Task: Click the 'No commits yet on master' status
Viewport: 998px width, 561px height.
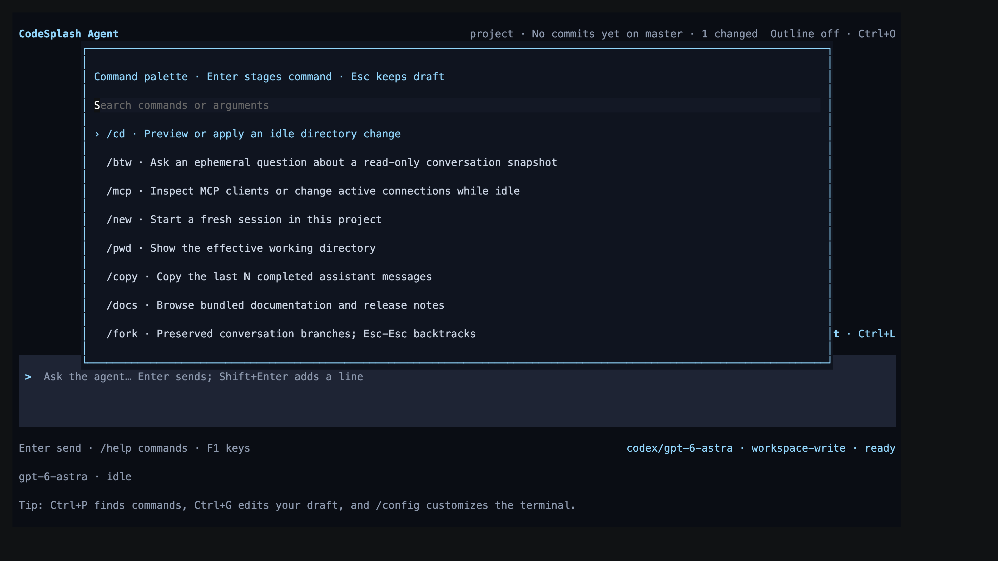Action: (x=607, y=34)
